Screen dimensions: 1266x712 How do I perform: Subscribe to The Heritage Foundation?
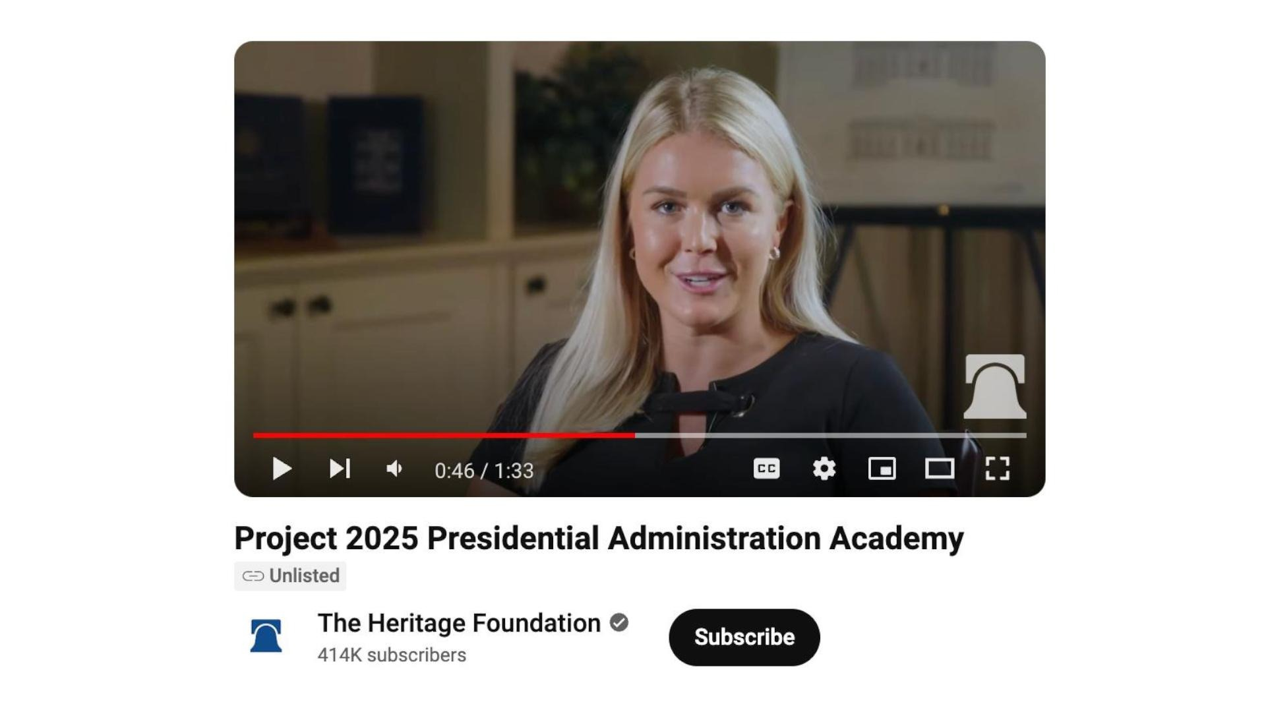pyautogui.click(x=744, y=637)
